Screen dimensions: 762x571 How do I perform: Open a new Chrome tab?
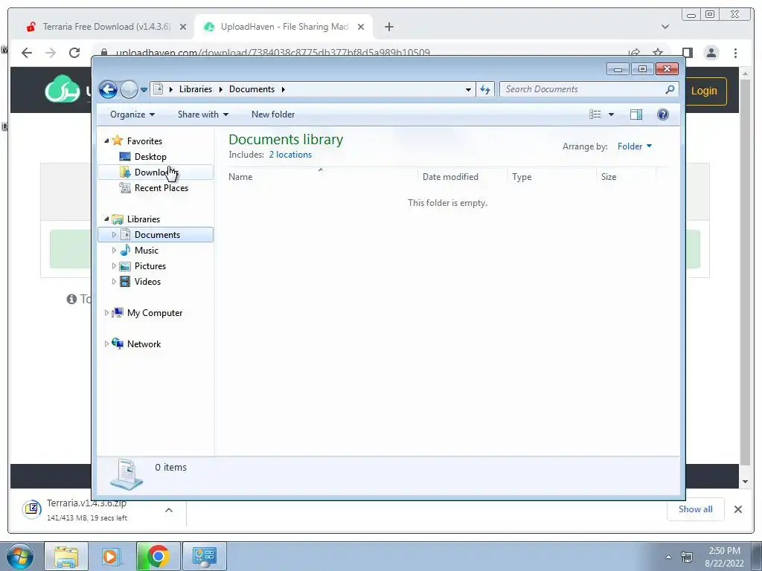tap(388, 28)
